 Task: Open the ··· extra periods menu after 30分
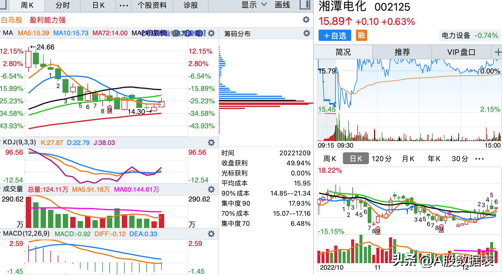(x=479, y=159)
